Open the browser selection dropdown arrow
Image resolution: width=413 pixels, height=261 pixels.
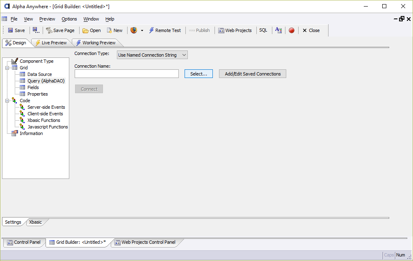(142, 30)
